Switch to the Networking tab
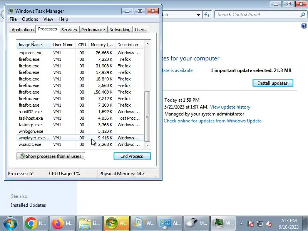The width and height of the screenshot is (308, 231). [x=120, y=30]
